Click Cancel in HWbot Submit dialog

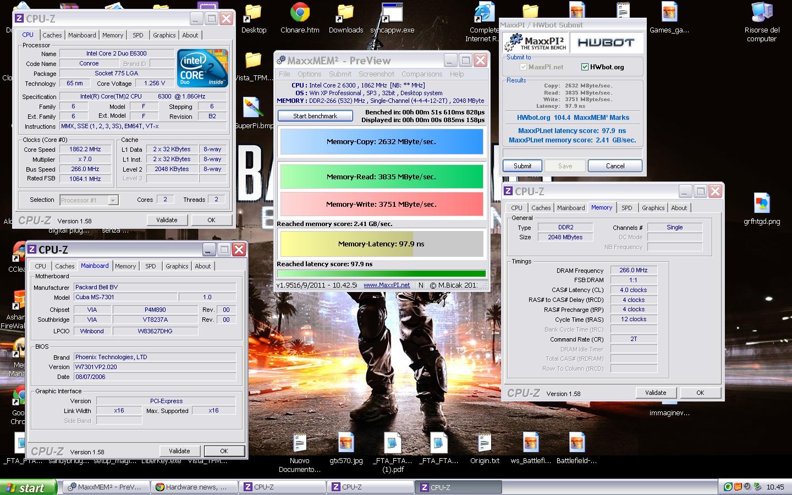click(x=615, y=166)
